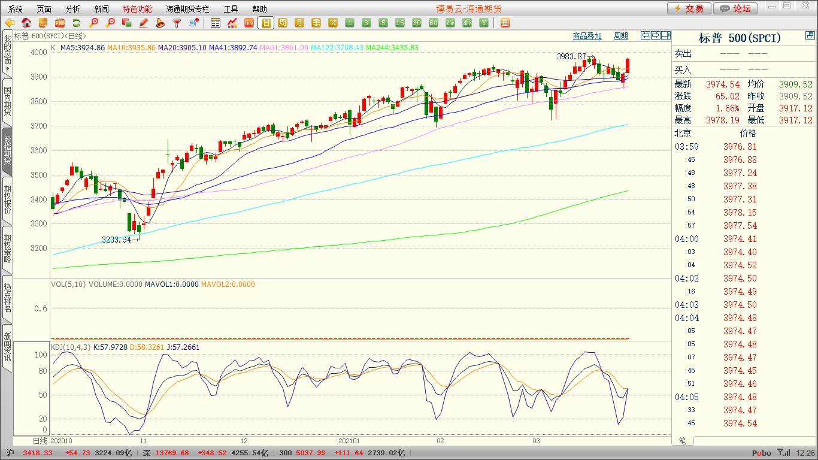Select the green Y period button
Image resolution: width=818 pixels, height=460 pixels.
(484, 23)
